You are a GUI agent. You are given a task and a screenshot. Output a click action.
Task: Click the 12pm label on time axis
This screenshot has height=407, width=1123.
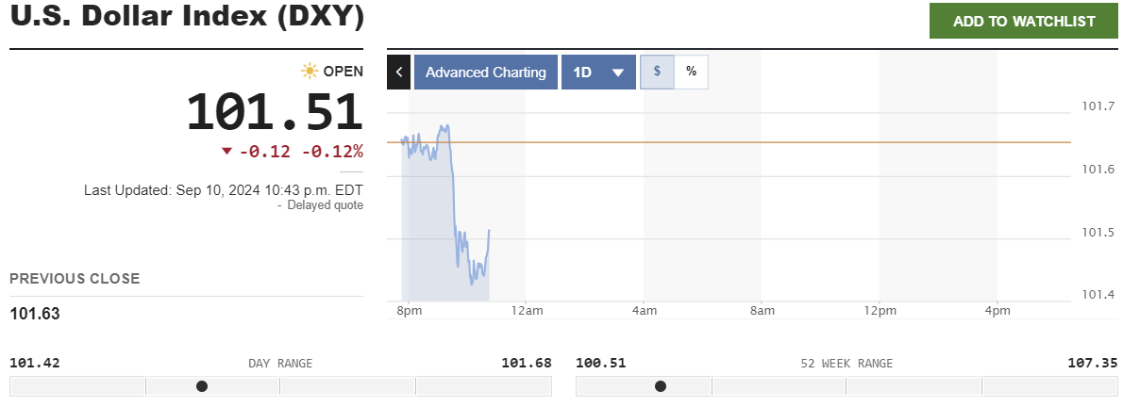[880, 311]
